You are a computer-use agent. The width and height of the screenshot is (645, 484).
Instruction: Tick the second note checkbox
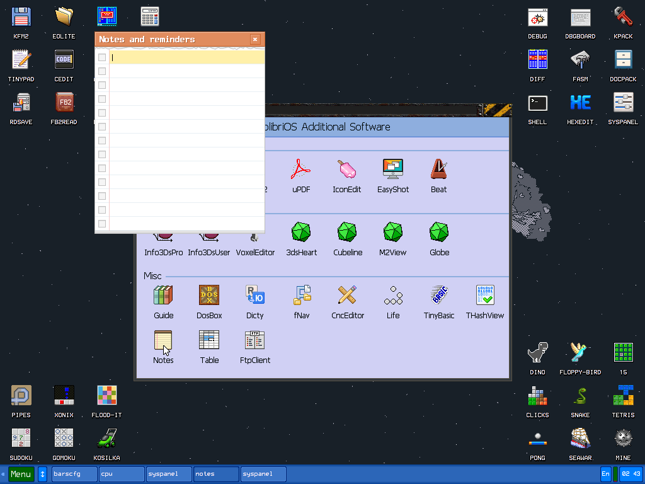(x=102, y=71)
